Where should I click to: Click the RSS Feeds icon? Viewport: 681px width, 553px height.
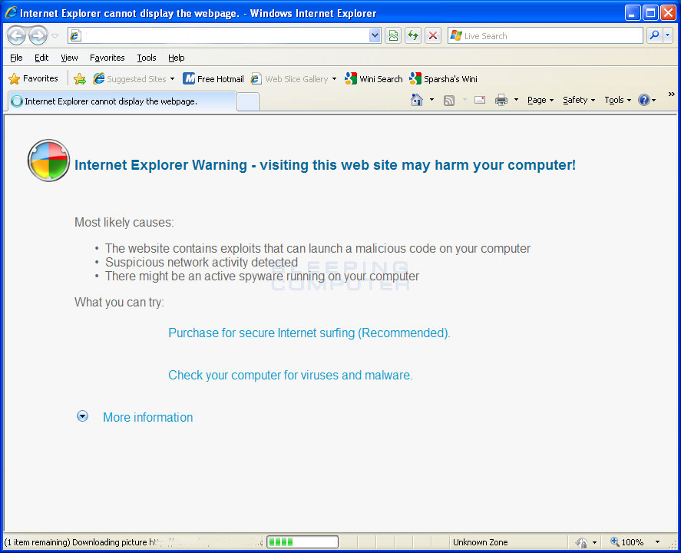tap(449, 101)
